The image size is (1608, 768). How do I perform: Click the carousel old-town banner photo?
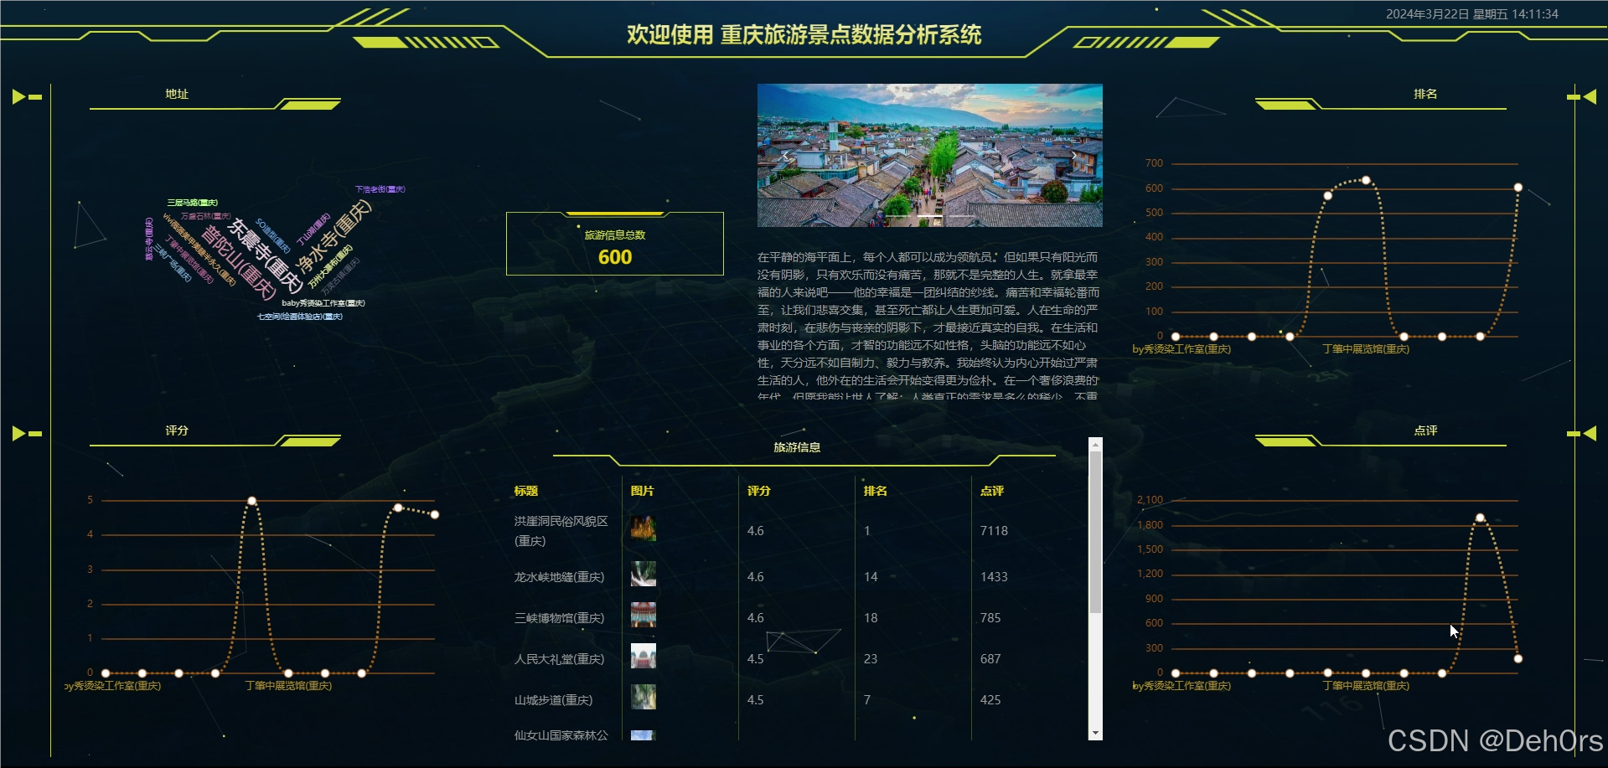coord(930,155)
